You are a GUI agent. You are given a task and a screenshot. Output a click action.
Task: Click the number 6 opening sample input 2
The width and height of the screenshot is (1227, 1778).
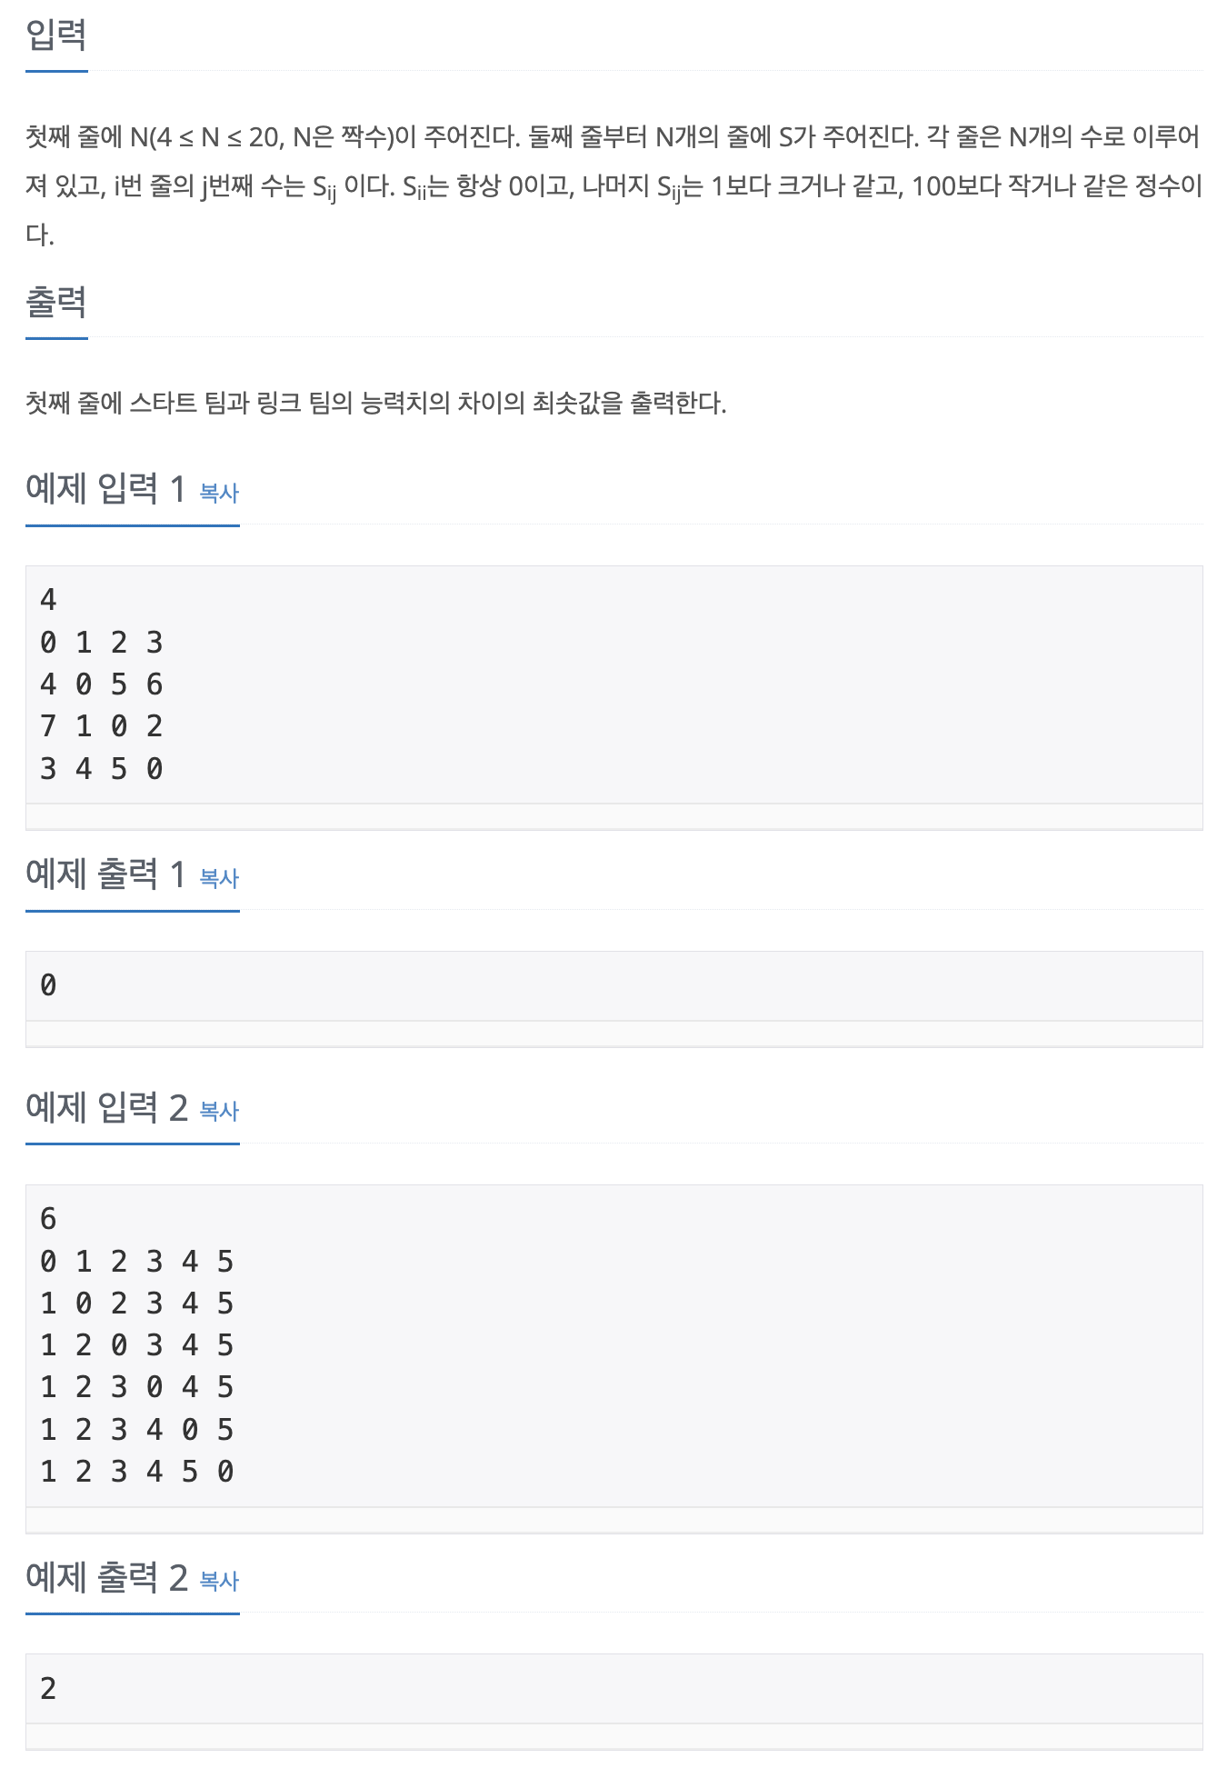pyautogui.click(x=48, y=1219)
